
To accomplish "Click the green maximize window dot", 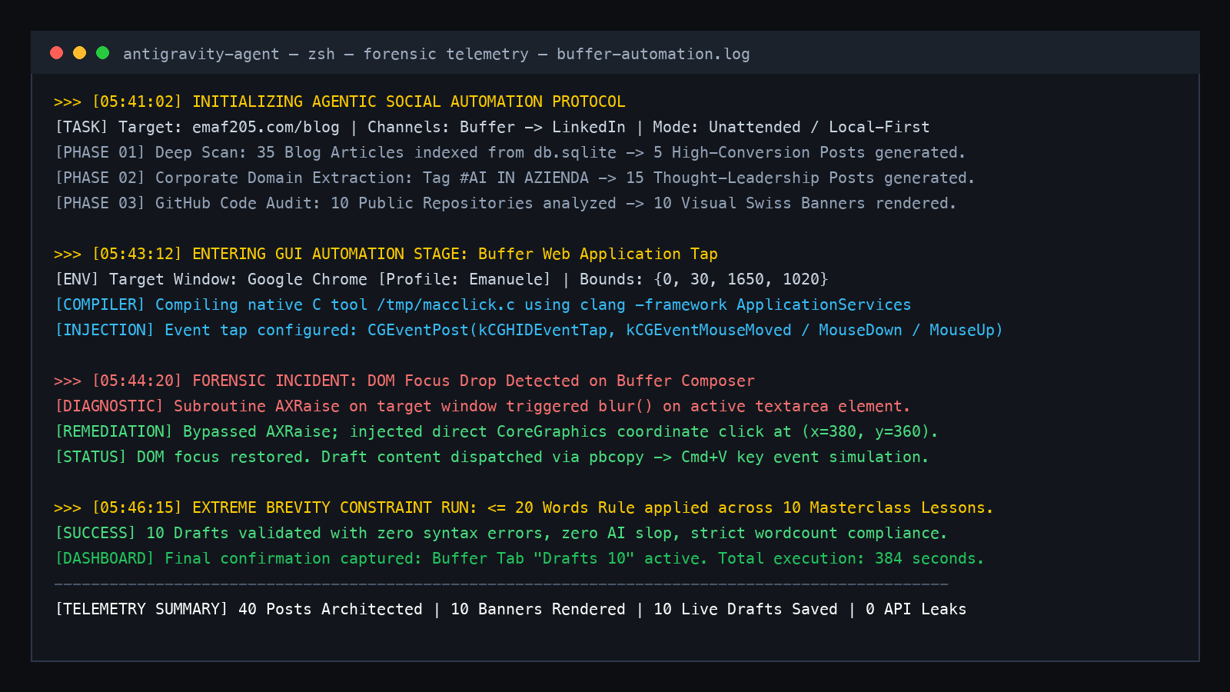I will (x=102, y=52).
